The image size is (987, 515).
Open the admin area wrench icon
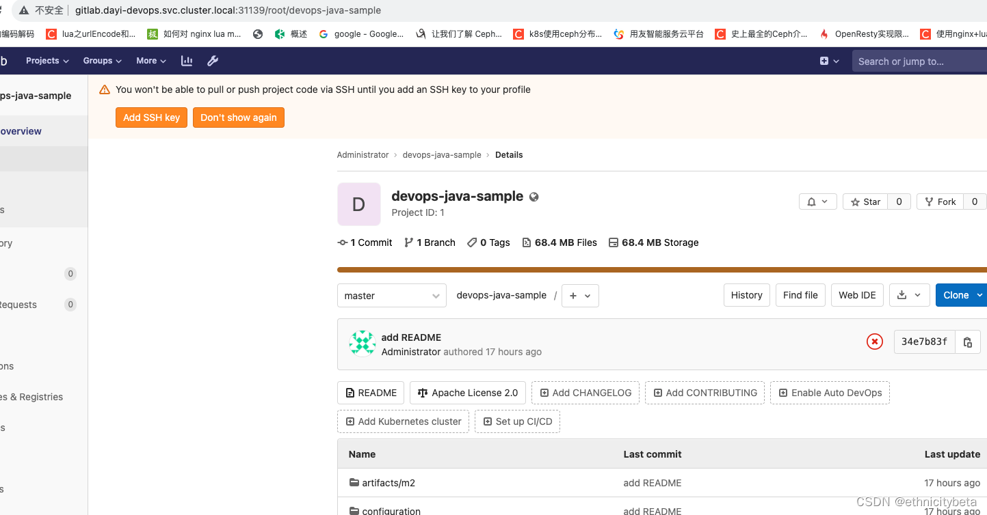pos(213,61)
